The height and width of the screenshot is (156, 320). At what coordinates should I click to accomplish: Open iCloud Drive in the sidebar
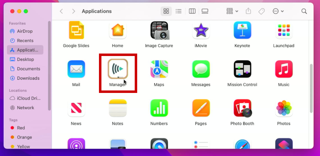click(x=25, y=98)
